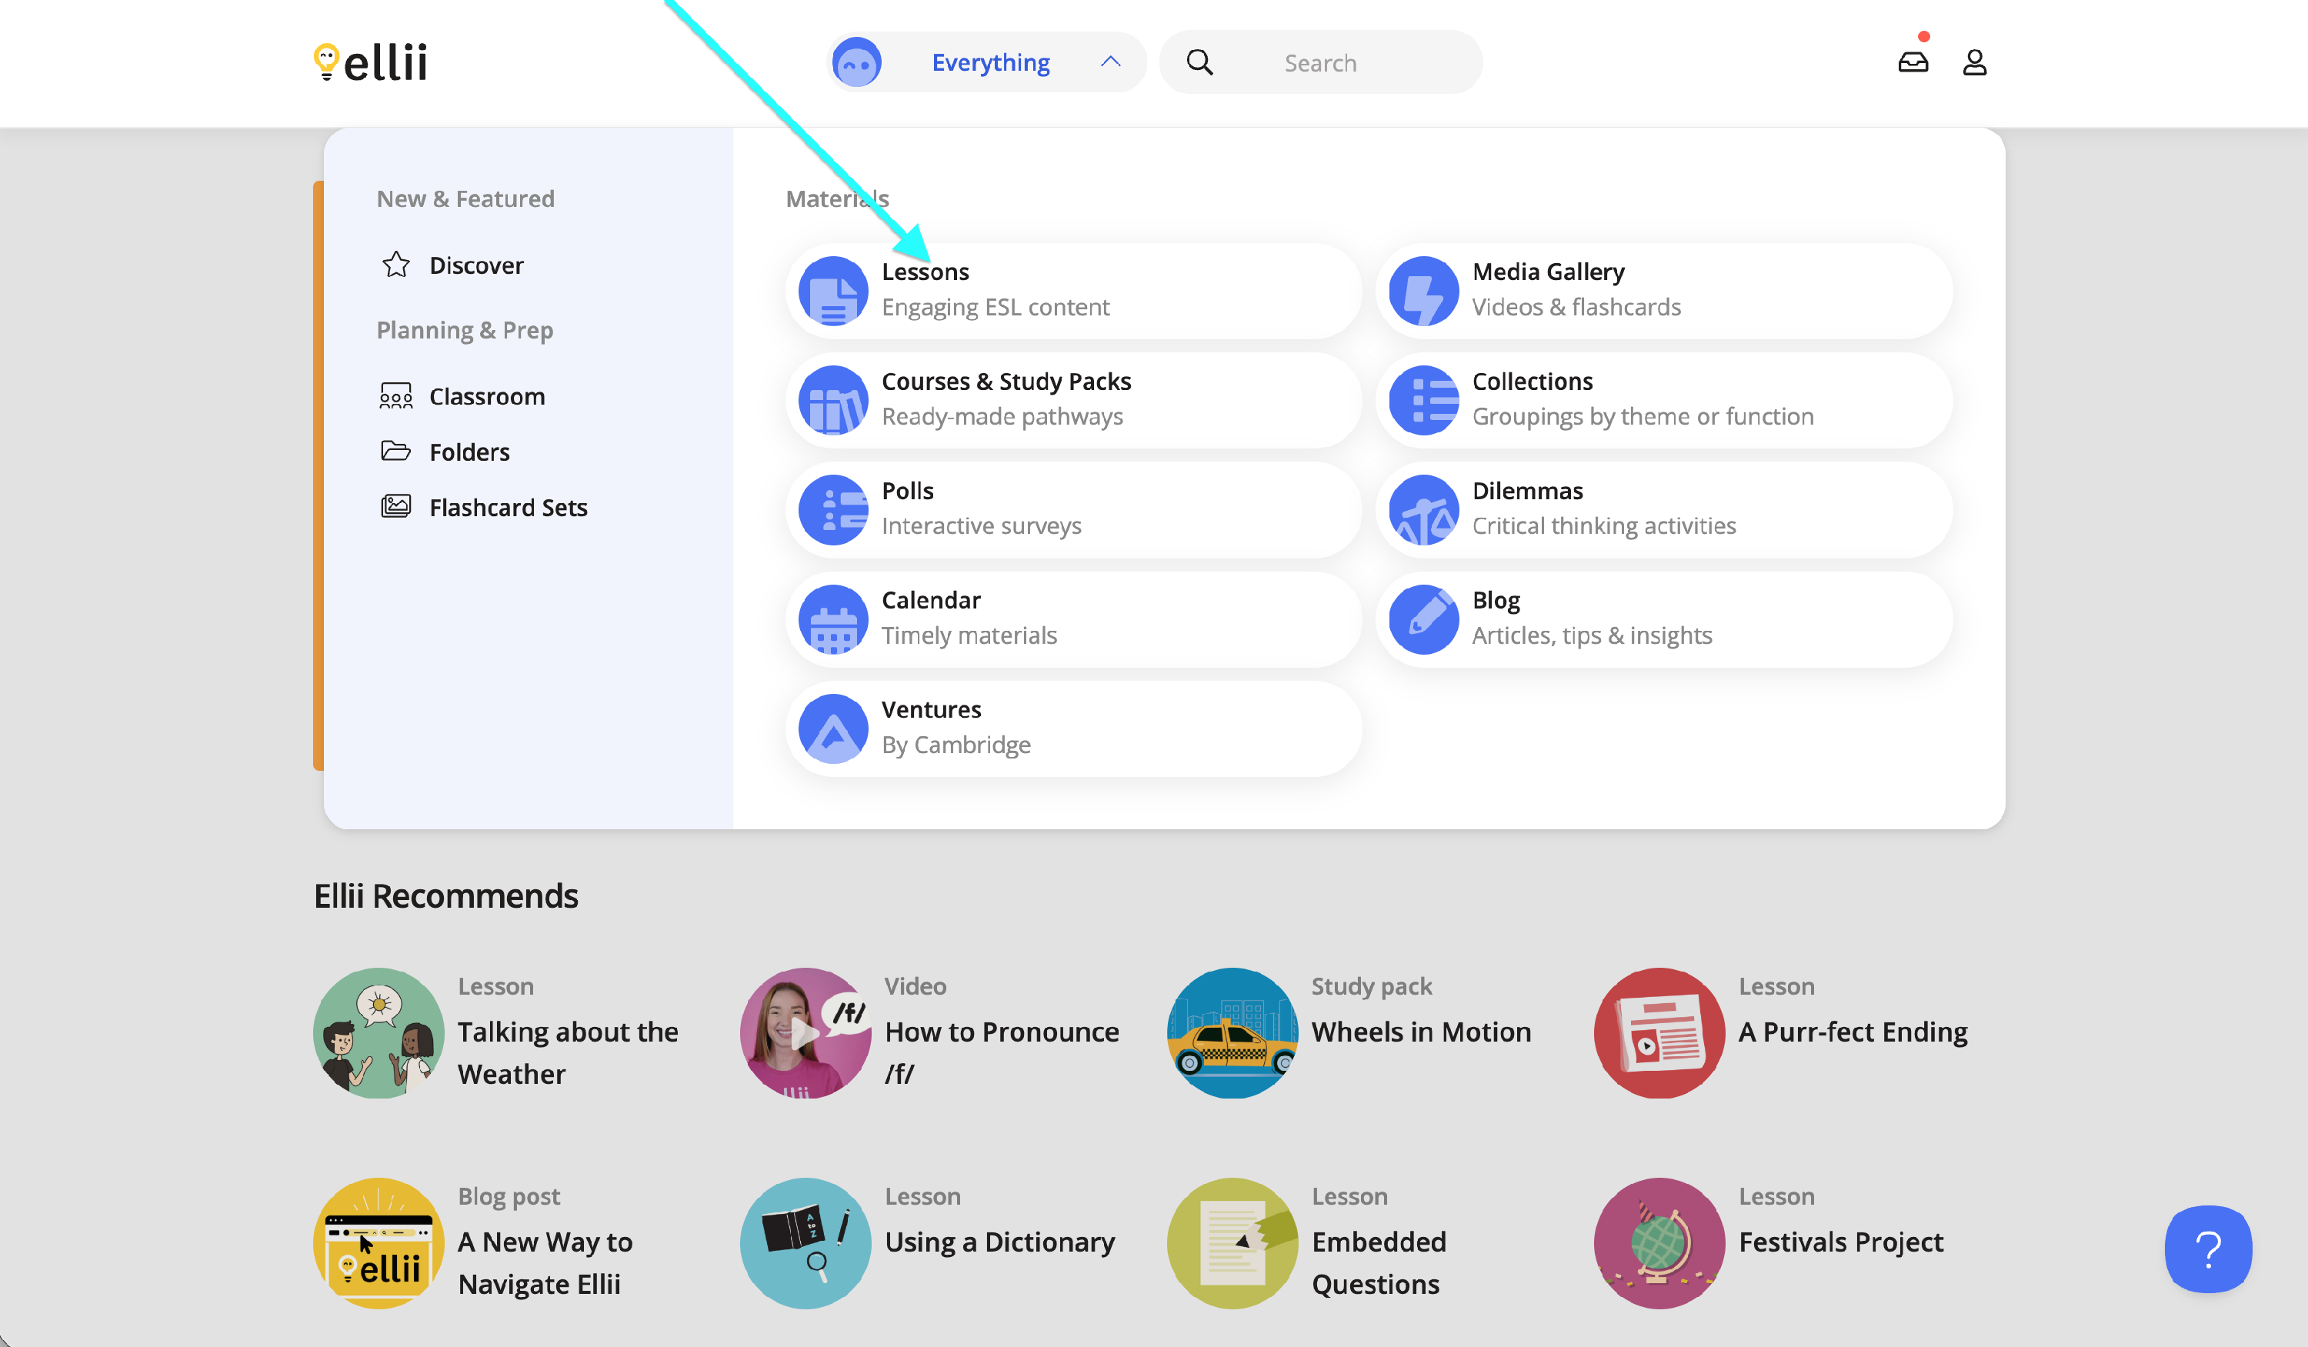Open the Wheels in Motion taxi thumbnail
This screenshot has width=2308, height=1347.
pyautogui.click(x=1232, y=1033)
